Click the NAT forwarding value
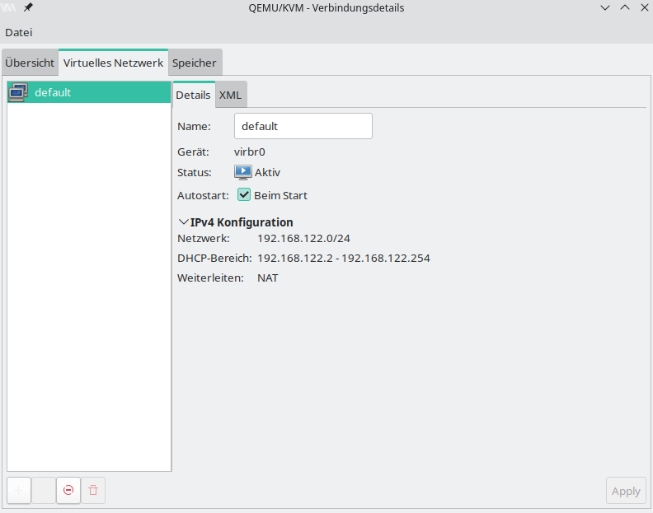 267,278
